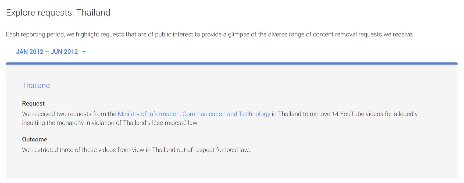Click the Explore requests: Thailand heading
464x183 pixels.
58,13
